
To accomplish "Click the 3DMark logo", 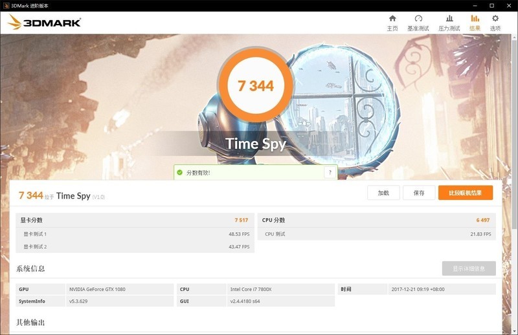I will 44,22.
